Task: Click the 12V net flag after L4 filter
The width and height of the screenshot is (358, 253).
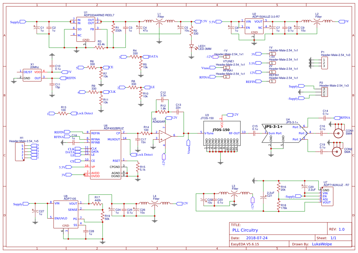Action: tap(179, 203)
